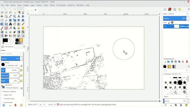Toggle visibility eye of the layer
Viewport: 190px width, 107px height.
click(165, 26)
